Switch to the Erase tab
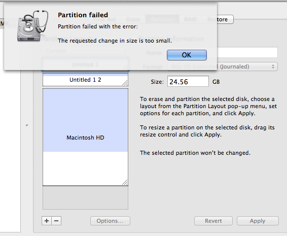 pos(133,19)
